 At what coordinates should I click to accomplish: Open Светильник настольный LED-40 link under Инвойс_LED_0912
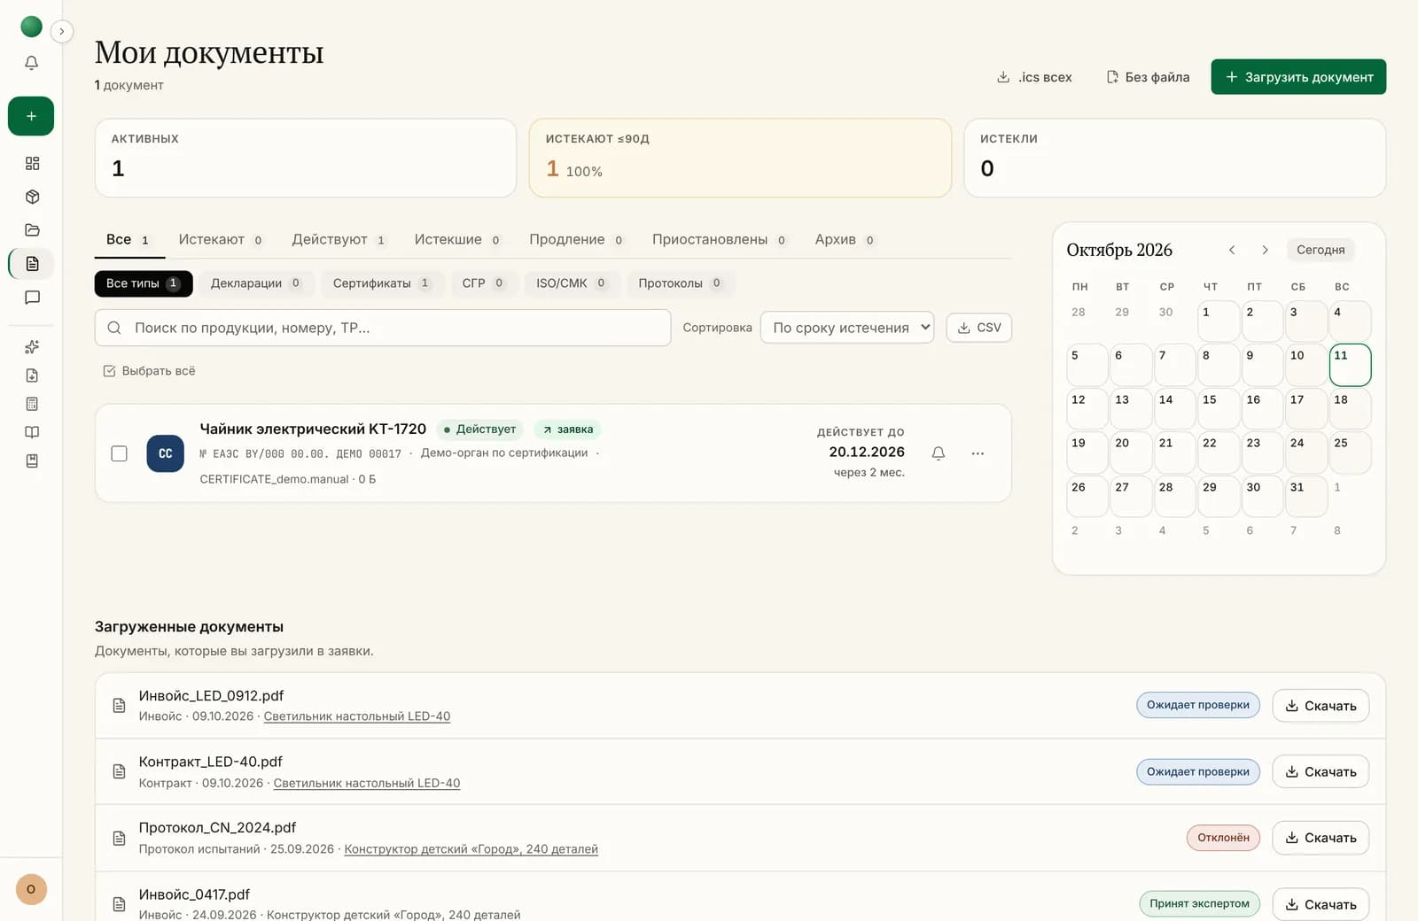click(357, 716)
